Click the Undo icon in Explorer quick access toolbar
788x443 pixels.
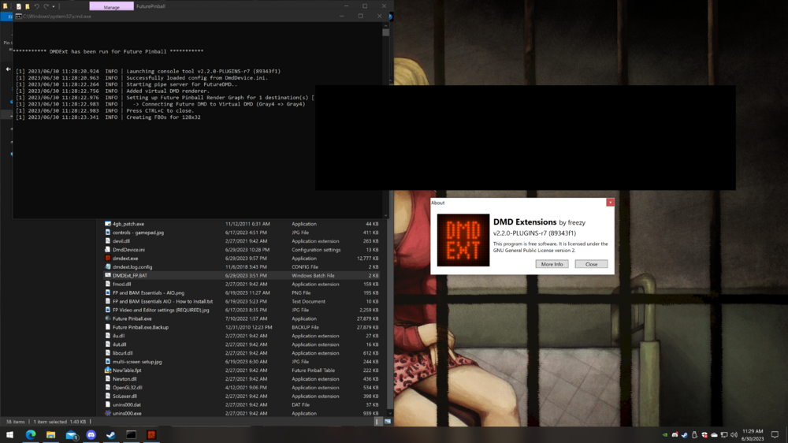coord(37,6)
